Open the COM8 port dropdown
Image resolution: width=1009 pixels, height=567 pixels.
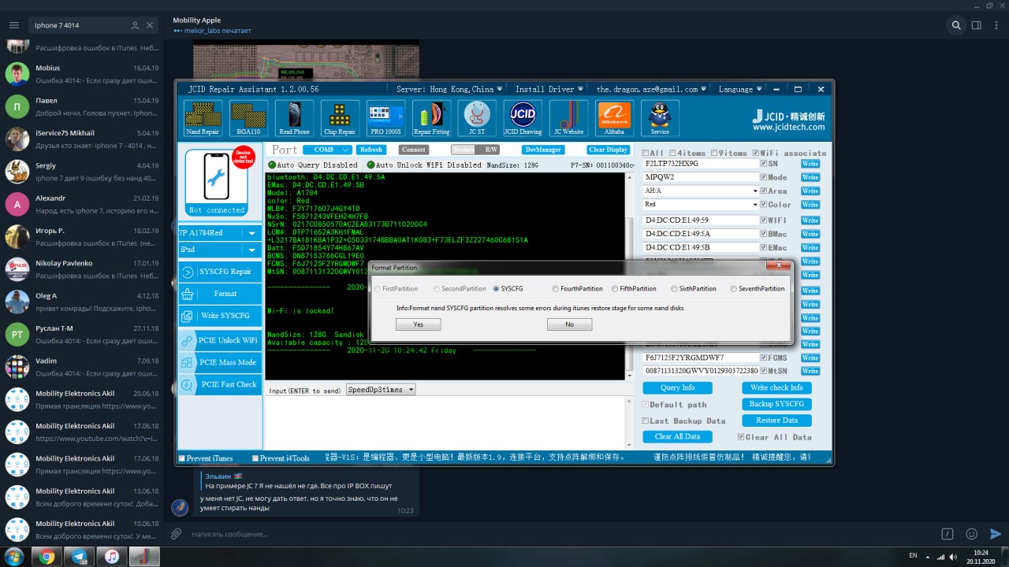pos(327,150)
